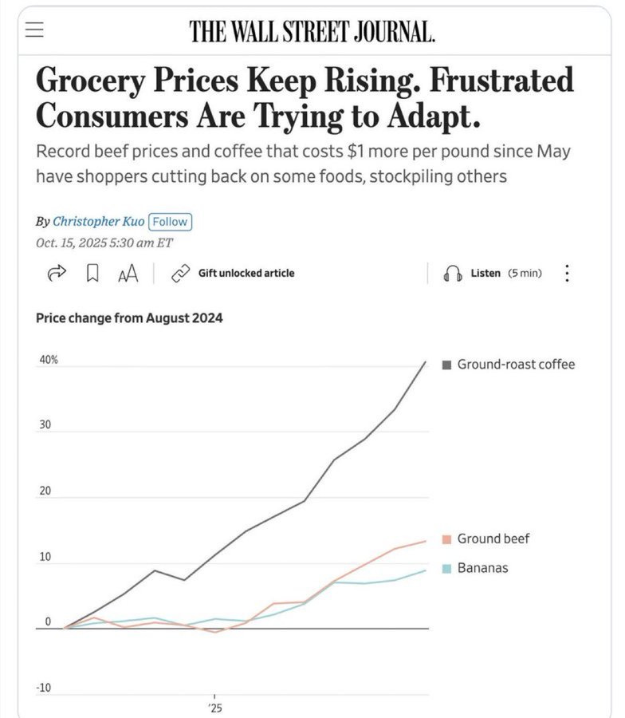
Task: Toggle Follow for author Christopher Kuo
Action: 170,222
